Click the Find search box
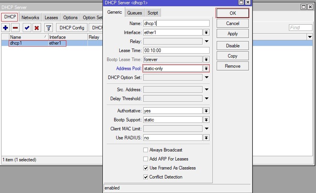The image size is (316, 193). (x=300, y=28)
